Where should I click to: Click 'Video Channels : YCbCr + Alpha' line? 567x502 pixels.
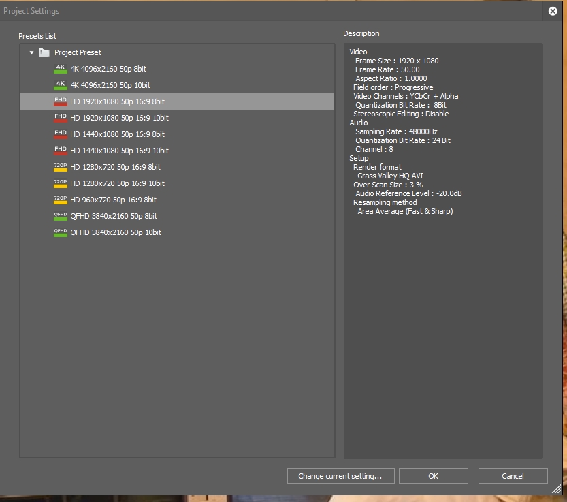(x=406, y=96)
